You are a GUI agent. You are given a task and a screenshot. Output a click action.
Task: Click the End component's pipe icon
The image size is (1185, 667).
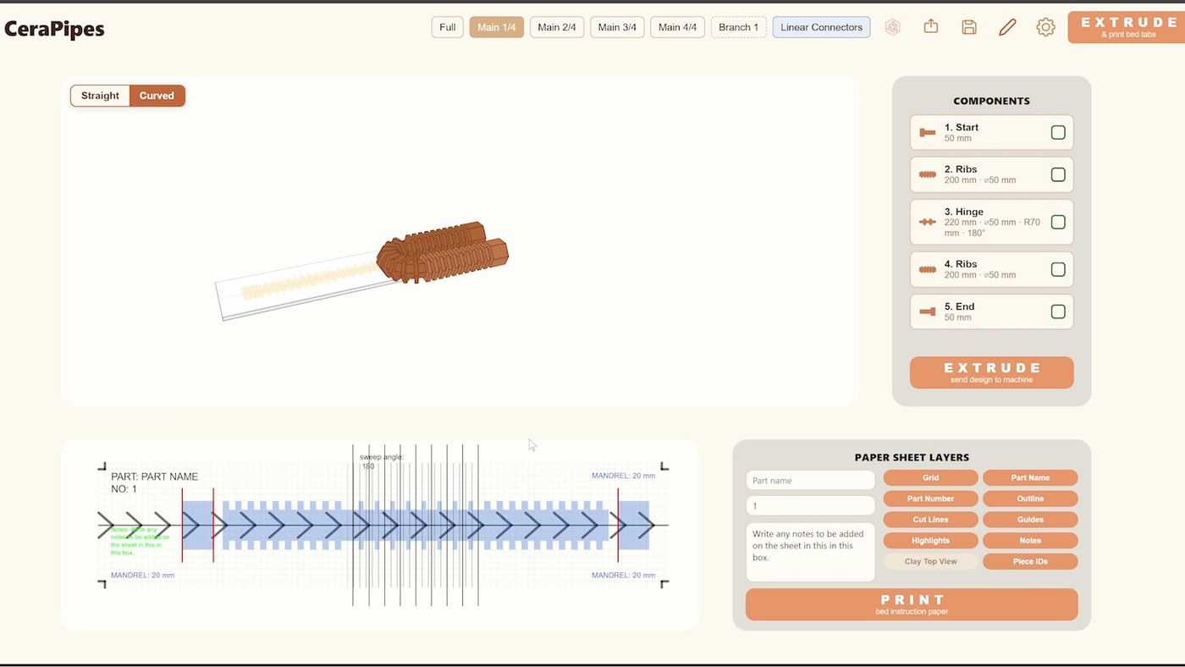(x=928, y=311)
